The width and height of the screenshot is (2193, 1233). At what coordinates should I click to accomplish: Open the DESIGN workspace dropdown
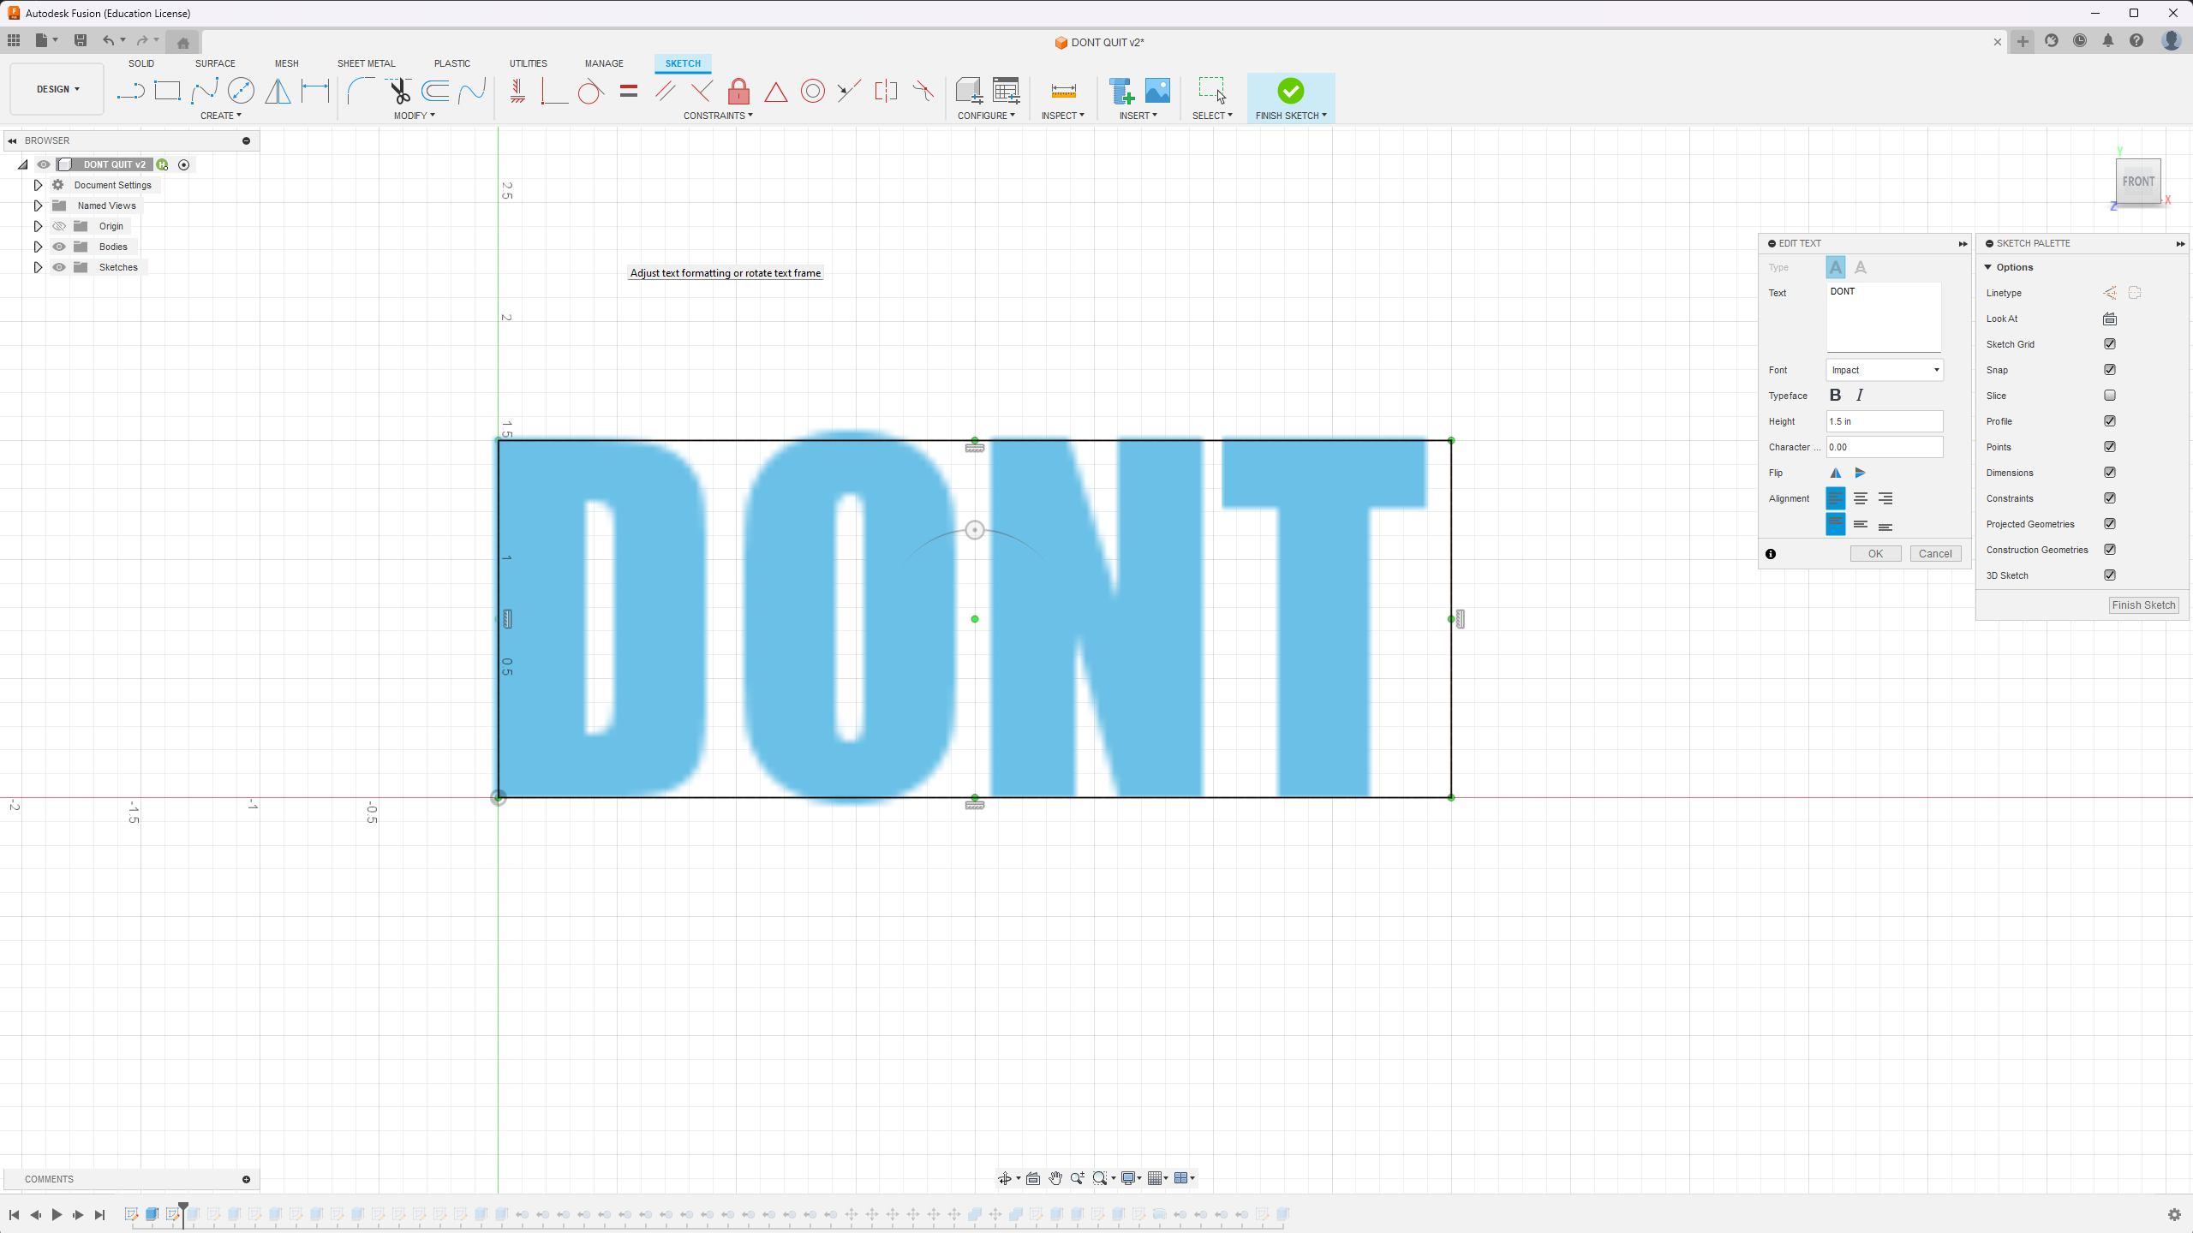tap(57, 89)
